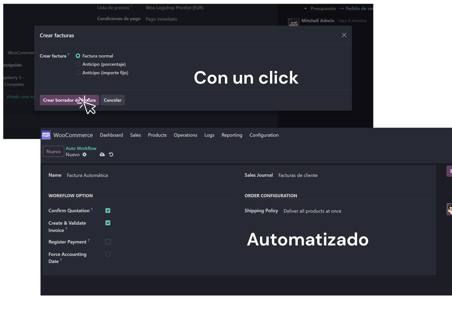Open settings via the gear icon next to Nuevo
The width and height of the screenshot is (452, 319).
coord(84,155)
